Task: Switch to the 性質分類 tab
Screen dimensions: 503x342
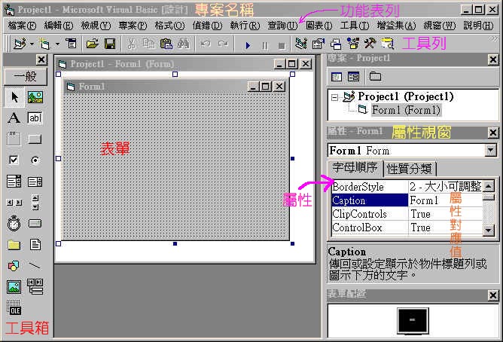Action: pos(410,169)
